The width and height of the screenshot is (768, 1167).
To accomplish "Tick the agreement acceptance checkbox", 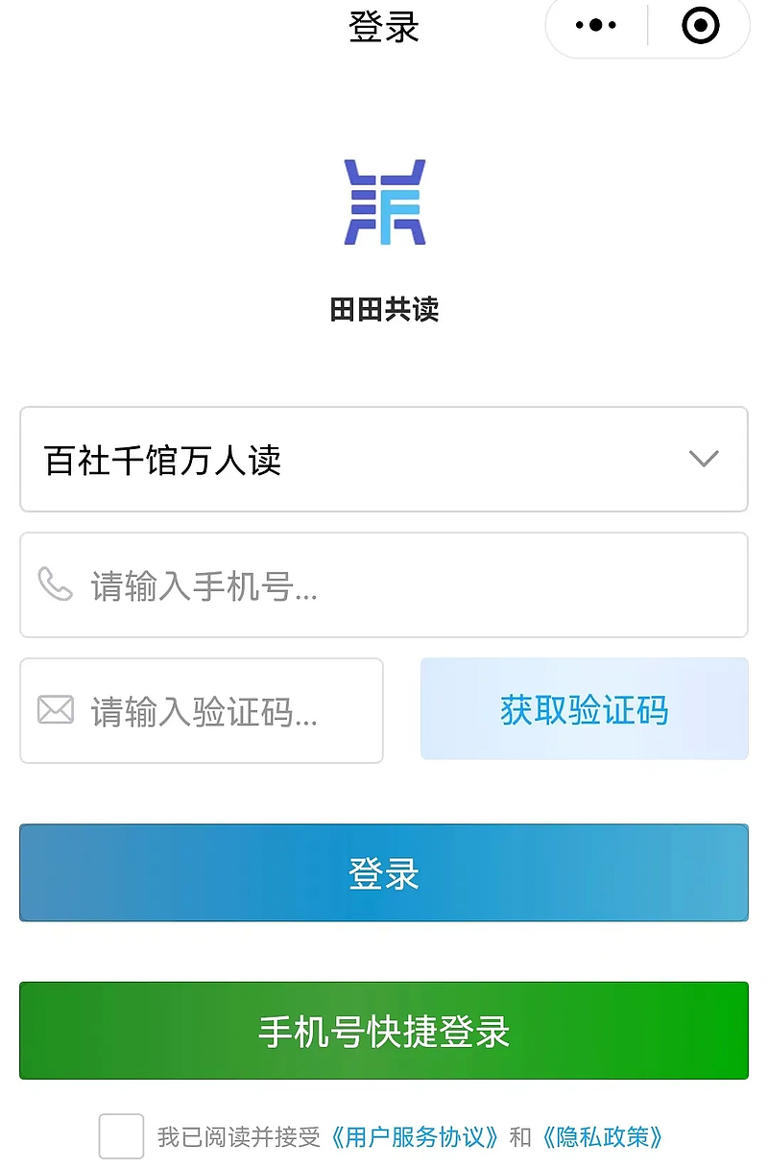I will (121, 1137).
